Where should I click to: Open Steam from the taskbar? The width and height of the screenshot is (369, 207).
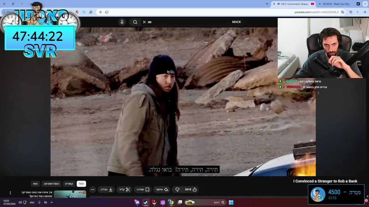click(146, 202)
